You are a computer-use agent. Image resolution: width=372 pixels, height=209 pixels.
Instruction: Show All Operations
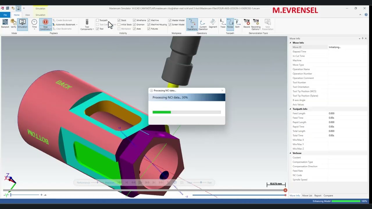(192, 24)
